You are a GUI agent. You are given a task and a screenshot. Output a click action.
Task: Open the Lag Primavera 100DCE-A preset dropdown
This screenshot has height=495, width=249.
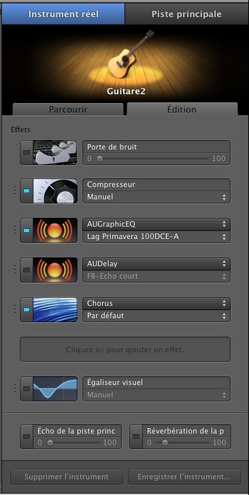click(x=156, y=236)
